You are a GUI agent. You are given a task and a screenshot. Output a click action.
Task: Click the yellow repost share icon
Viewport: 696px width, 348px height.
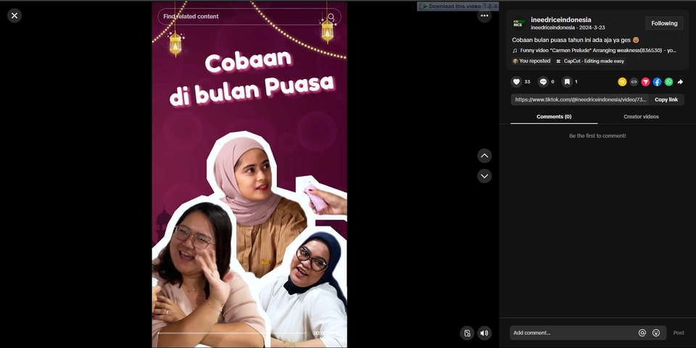[622, 82]
